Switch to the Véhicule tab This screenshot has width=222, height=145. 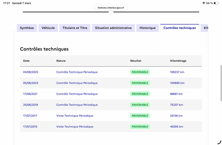(48, 28)
